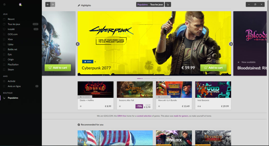Image resolution: width=269 pixels, height=146 pixels.
Task: Go back with the left arrow button
Action: pyautogui.click(x=48, y=4)
